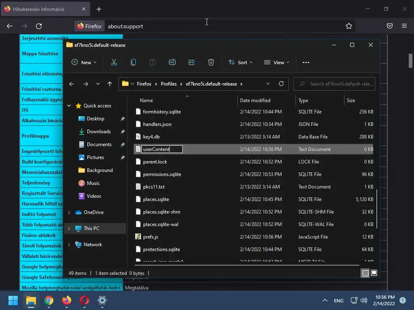Viewport: 414px width, 310px height.
Task: Click the Copy icon in Explorer toolbar
Action: (x=133, y=63)
